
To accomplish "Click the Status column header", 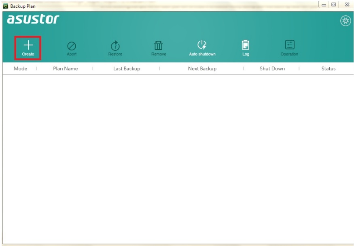I will point(329,69).
